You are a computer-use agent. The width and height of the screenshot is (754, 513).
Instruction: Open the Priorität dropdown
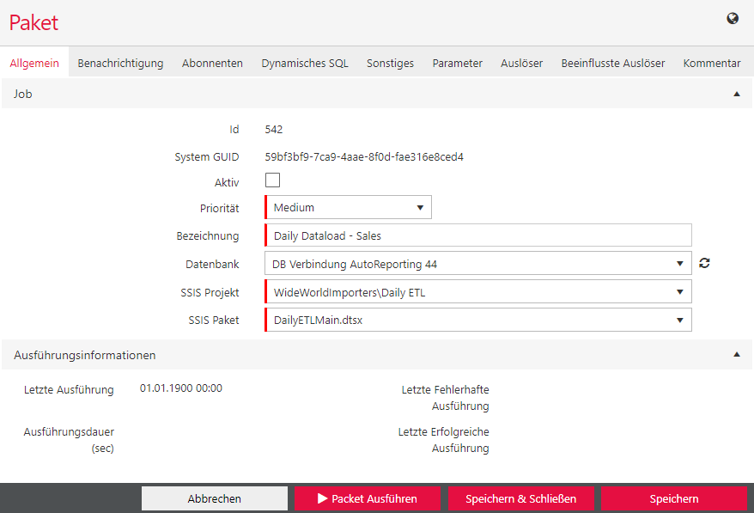[x=348, y=207]
